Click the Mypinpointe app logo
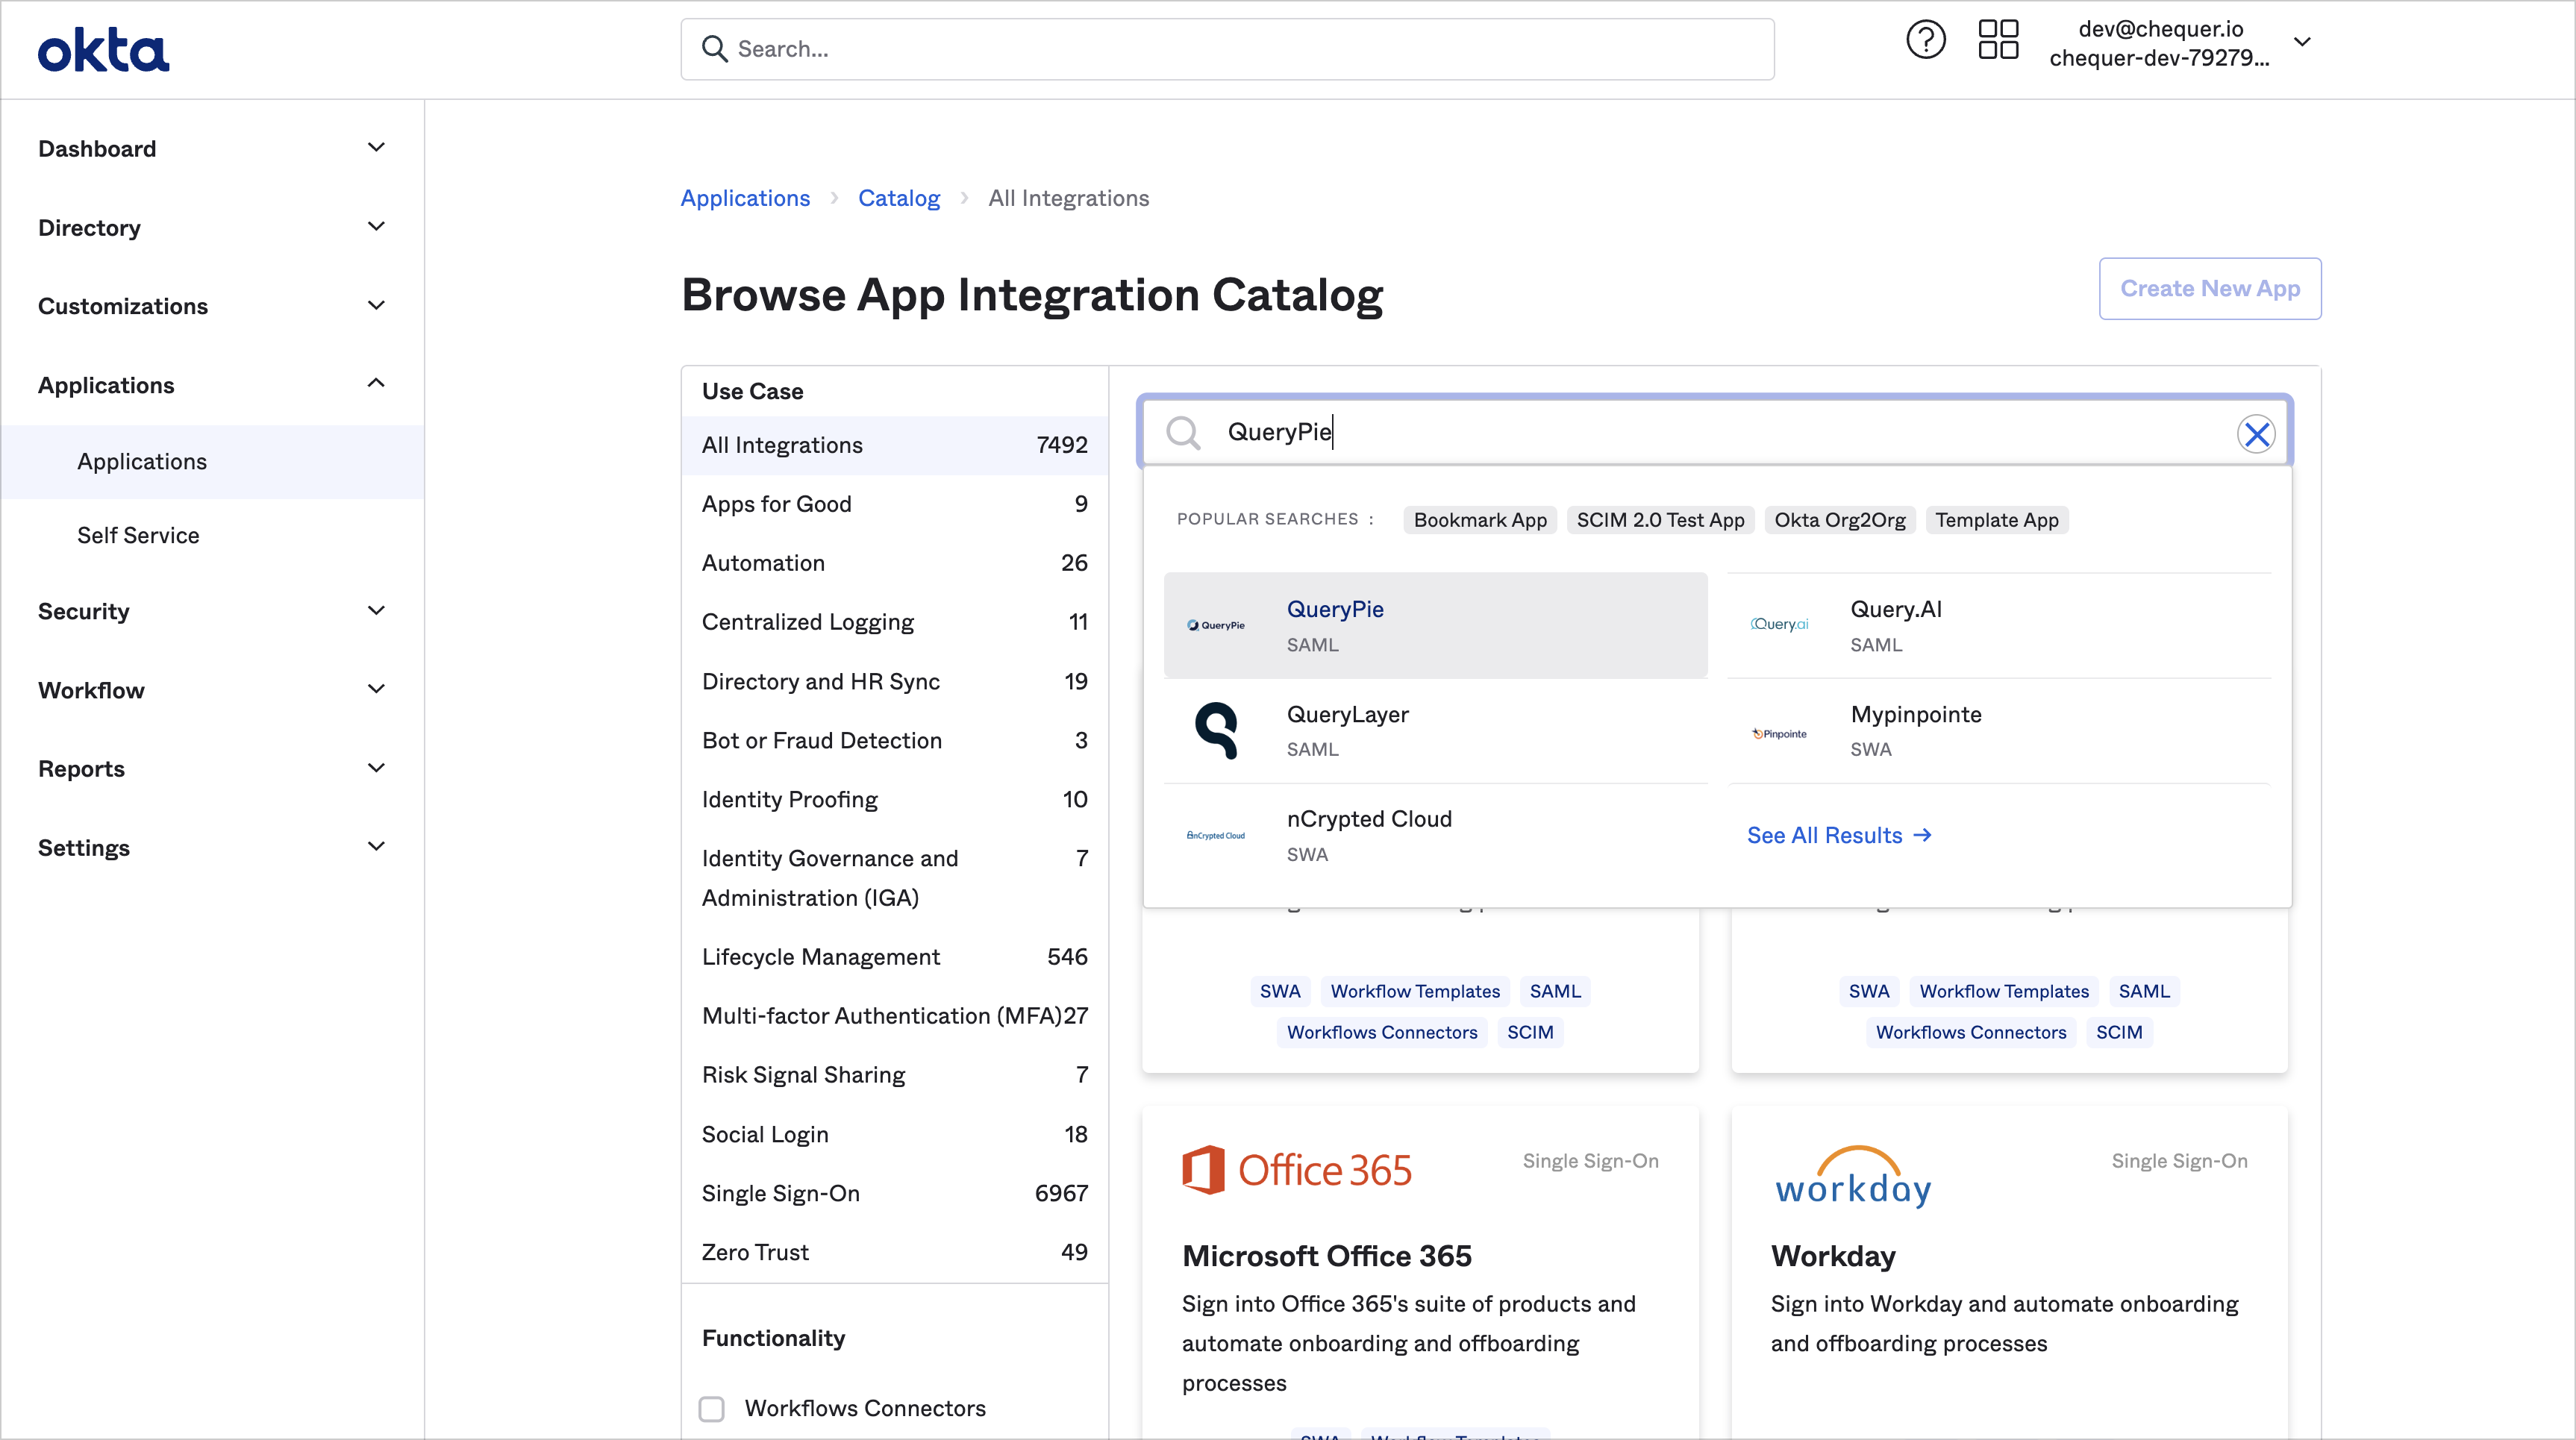The height and width of the screenshot is (1440, 2576). click(x=1780, y=734)
